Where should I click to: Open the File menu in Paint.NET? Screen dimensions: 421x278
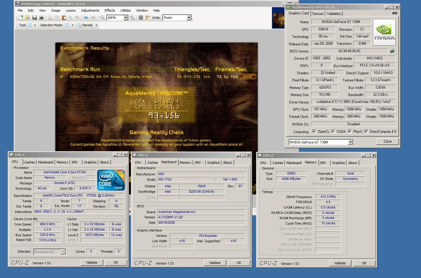20,10
